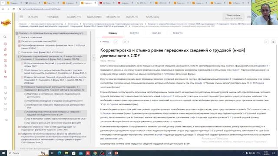Switch to the 1С:ЗКГУ 3 tab
This screenshot has height=156, width=278.
(178, 33)
